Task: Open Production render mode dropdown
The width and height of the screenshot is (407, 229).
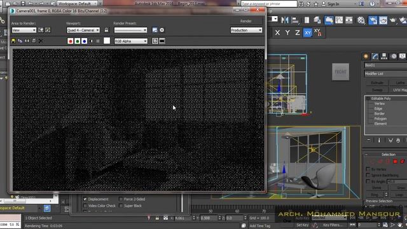Action: click(246, 30)
